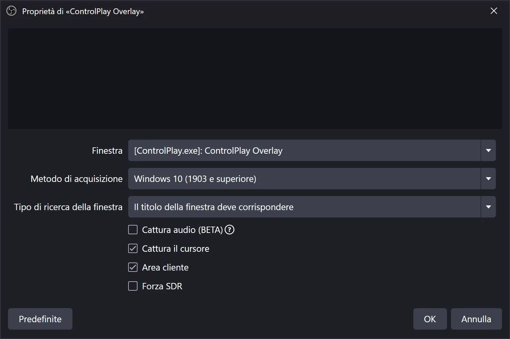Disable the Area cliente checkbox

pos(133,267)
